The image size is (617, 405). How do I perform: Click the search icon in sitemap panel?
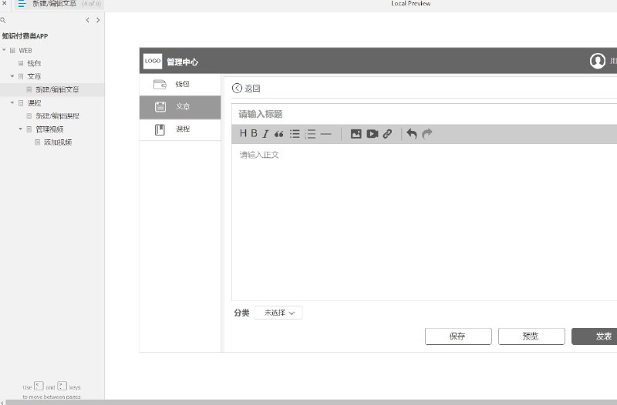coord(3,20)
